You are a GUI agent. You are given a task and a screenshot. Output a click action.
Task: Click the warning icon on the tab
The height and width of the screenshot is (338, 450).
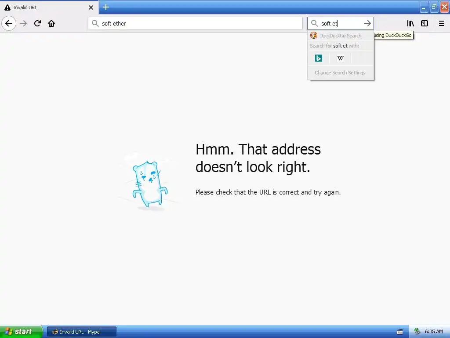click(7, 7)
